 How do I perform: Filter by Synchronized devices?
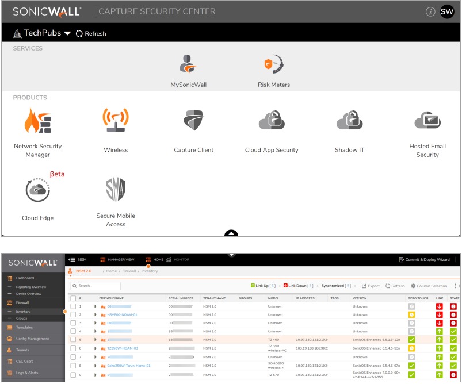point(336,286)
